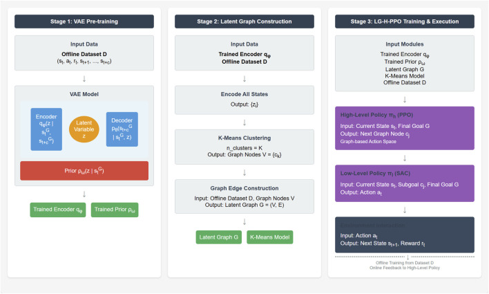Click the Online Feedback to High-Level Policy text
Viewport: 489px width, 294px height.
click(x=405, y=268)
